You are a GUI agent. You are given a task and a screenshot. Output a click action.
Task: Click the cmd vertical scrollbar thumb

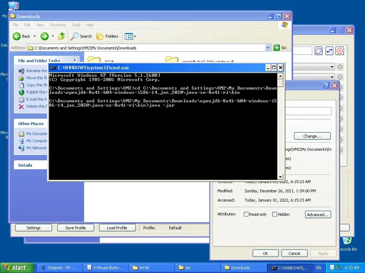coord(280,83)
